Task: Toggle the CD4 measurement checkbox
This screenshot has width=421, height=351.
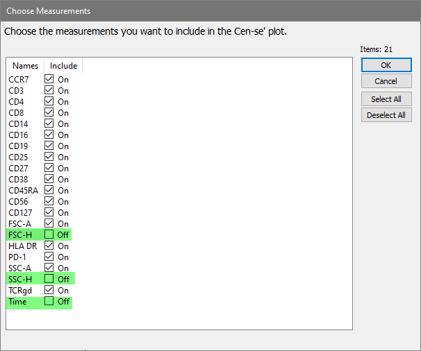Action: [49, 101]
